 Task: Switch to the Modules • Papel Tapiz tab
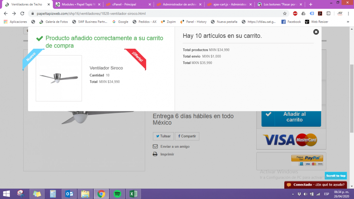click(78, 5)
